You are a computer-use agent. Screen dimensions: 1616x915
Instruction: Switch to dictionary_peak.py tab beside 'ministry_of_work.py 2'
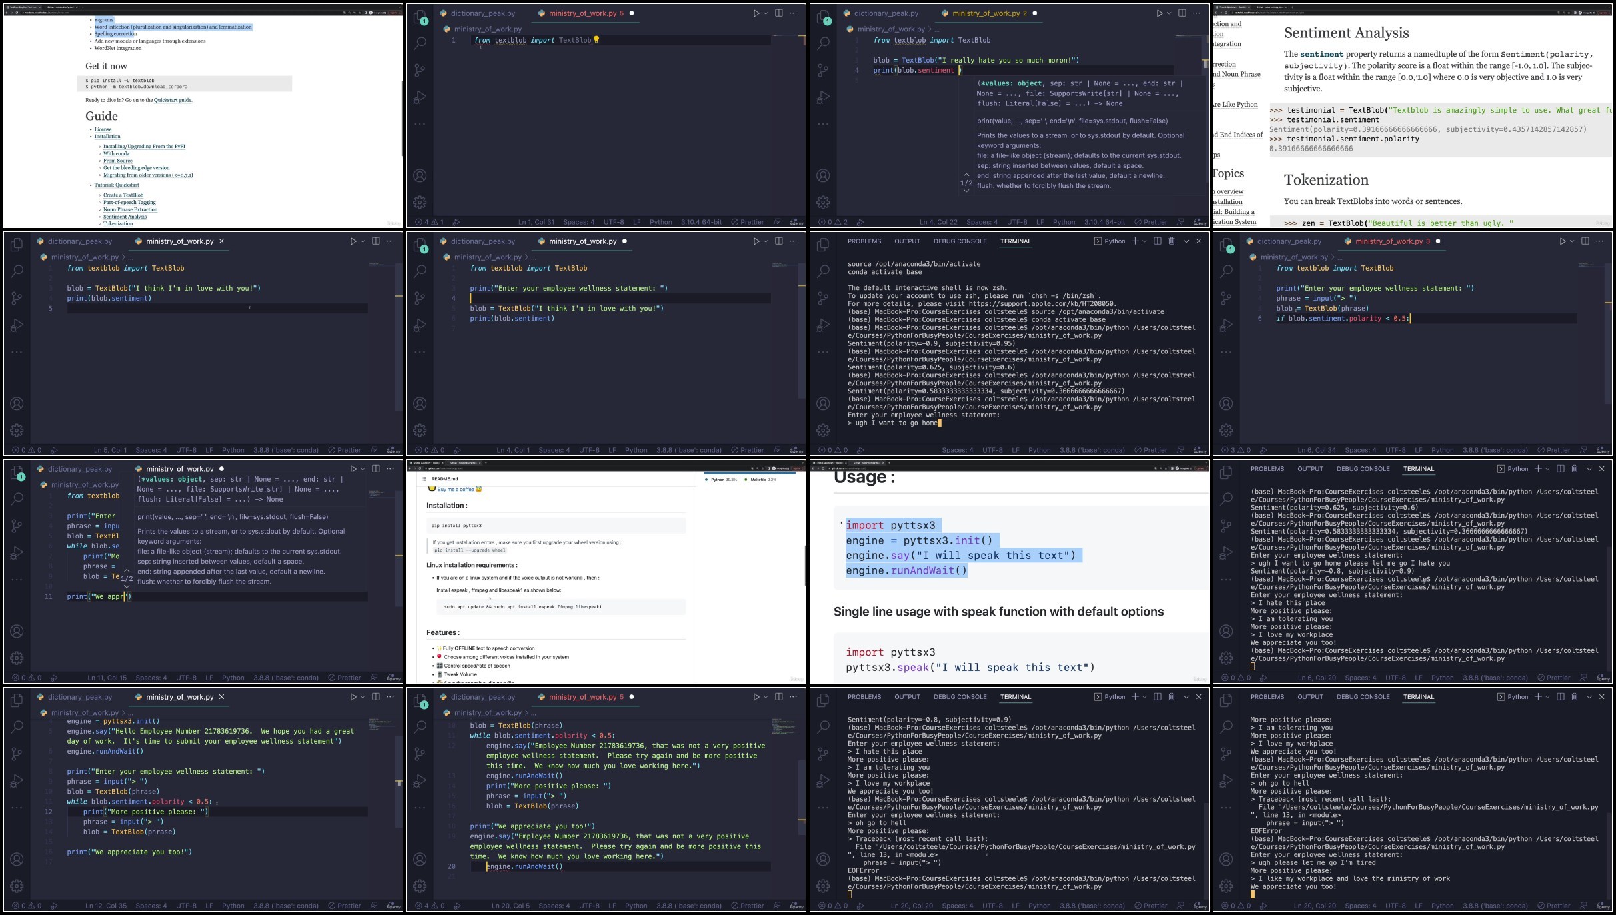[880, 13]
